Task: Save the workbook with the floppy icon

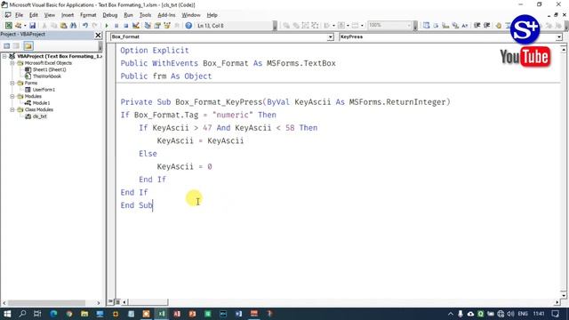Action: tap(32, 26)
